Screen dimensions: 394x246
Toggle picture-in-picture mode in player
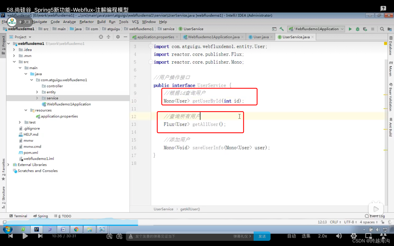tap(369, 236)
